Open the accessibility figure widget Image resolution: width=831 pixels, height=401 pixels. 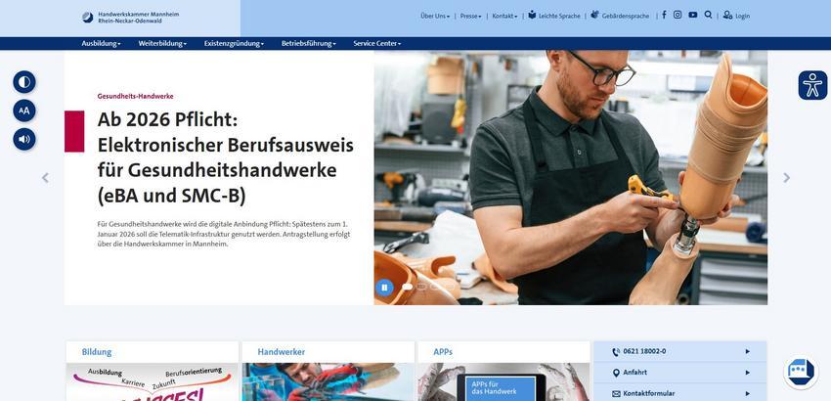point(812,85)
